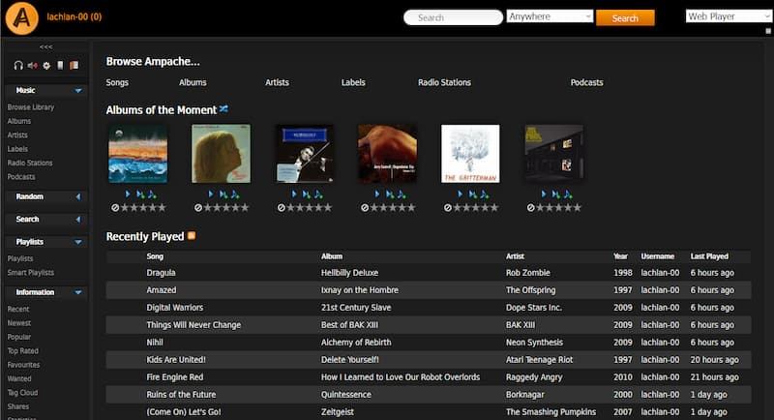Screen dimensions: 774x420
Task: Click the Logout door icon
Action: click(74, 65)
